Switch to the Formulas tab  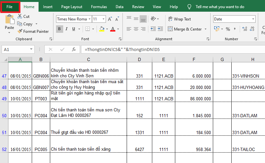coord(99,6)
